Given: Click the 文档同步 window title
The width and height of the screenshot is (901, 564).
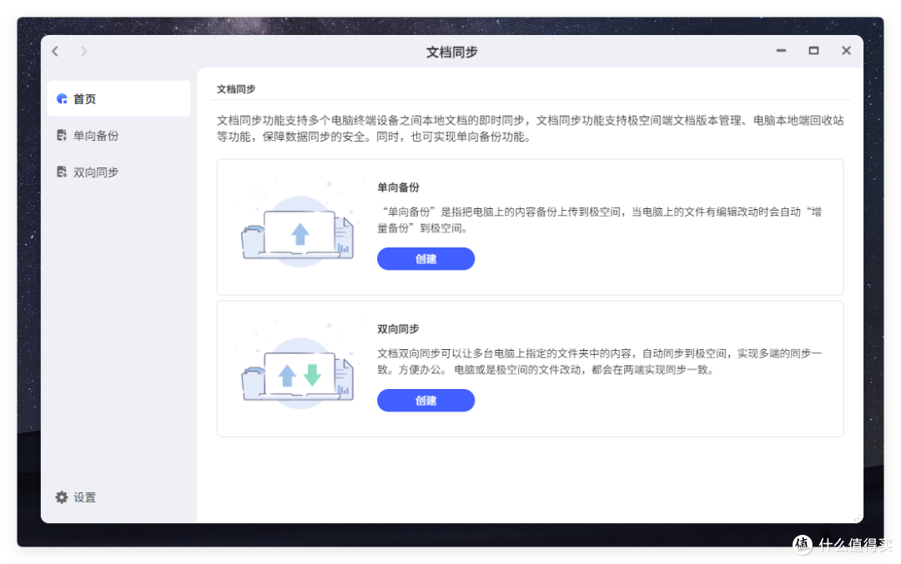Looking at the screenshot, I should (x=451, y=52).
